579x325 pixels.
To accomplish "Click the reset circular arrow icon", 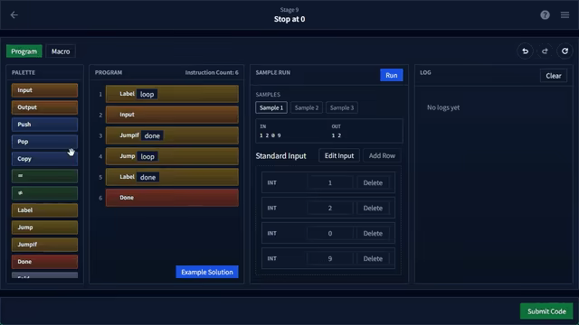I will 565,51.
